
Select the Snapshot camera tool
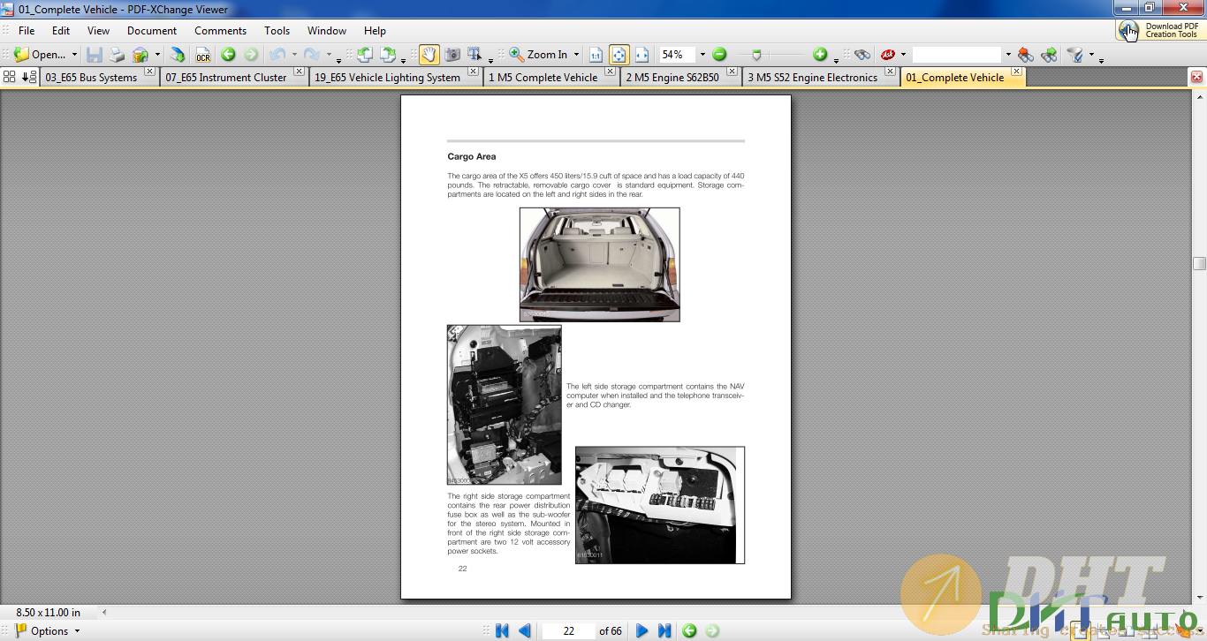point(452,55)
